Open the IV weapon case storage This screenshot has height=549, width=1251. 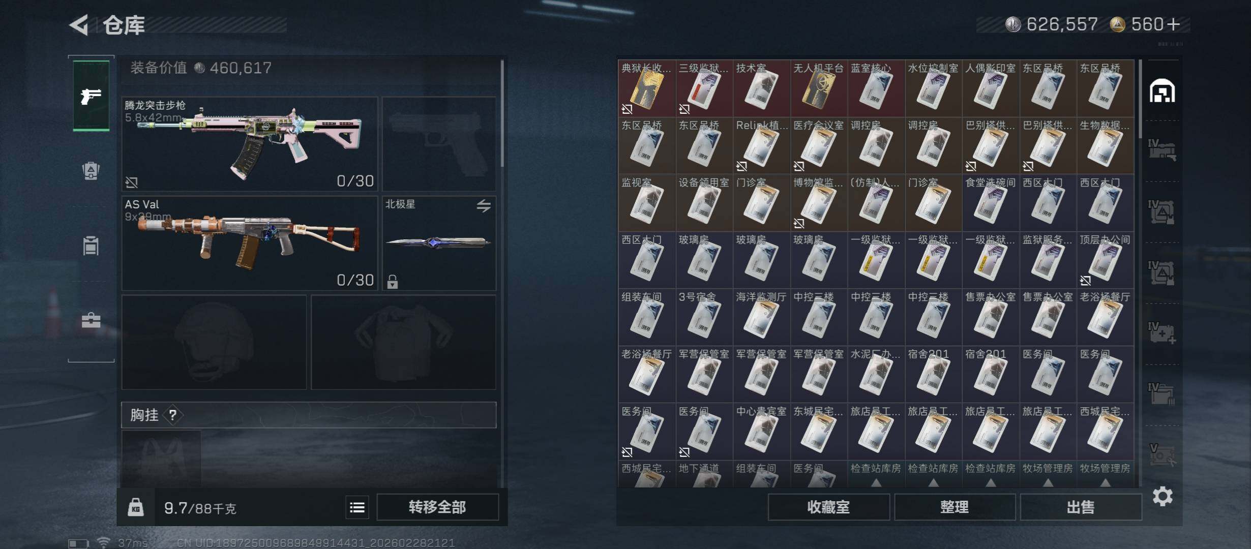click(1162, 151)
